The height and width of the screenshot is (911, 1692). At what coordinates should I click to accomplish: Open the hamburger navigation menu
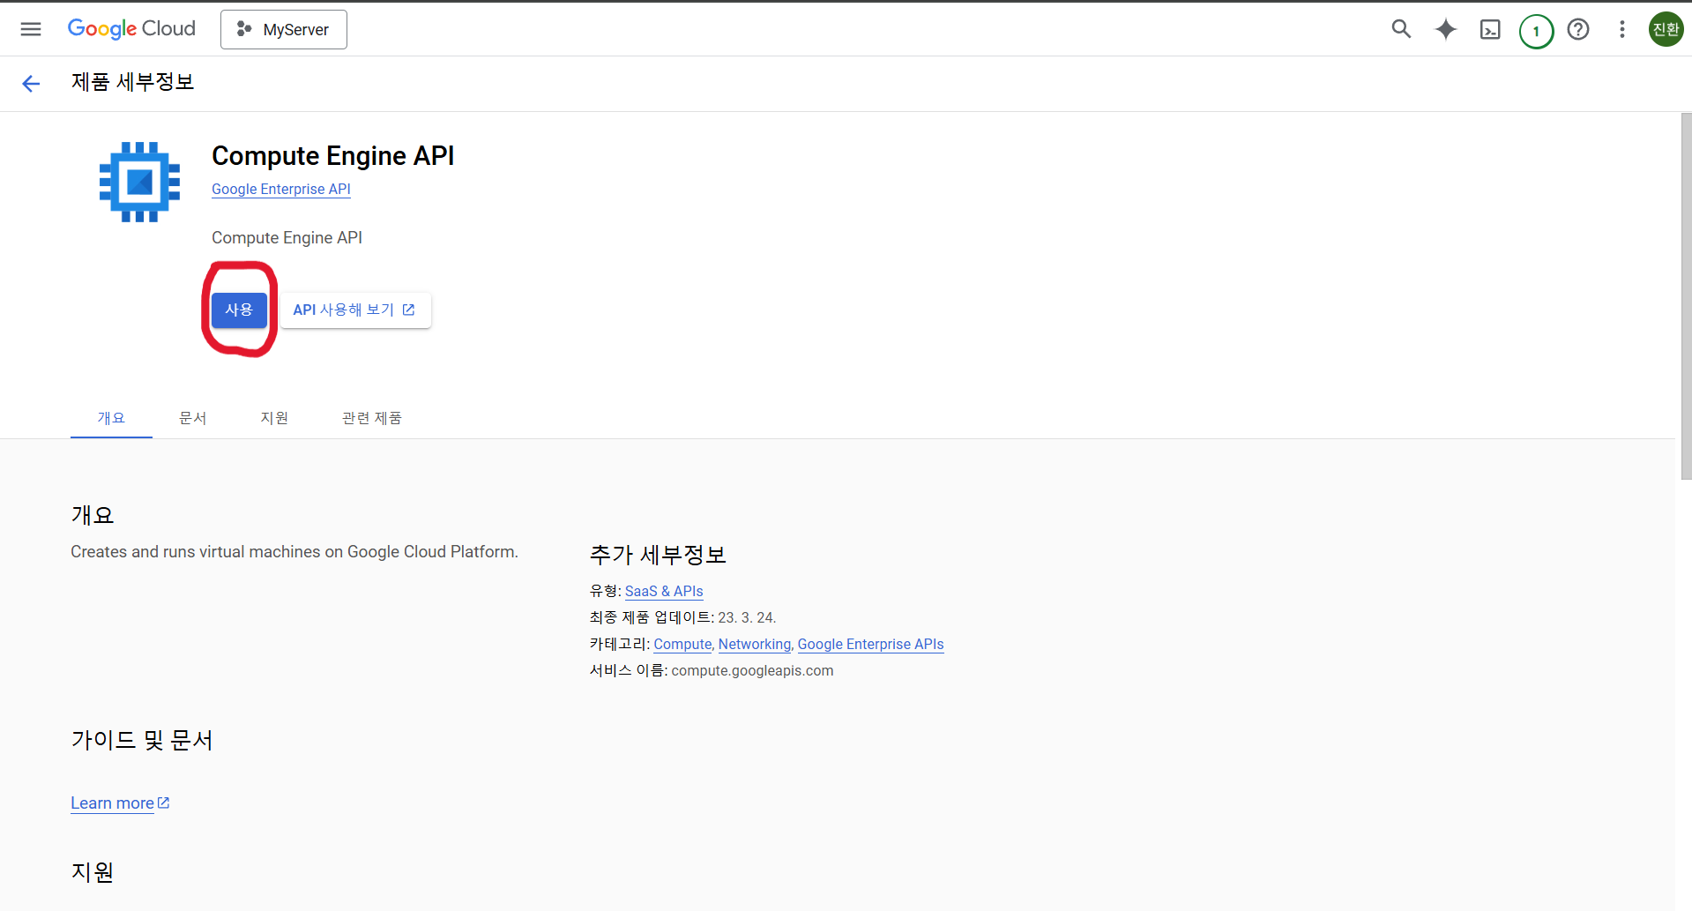pos(31,29)
